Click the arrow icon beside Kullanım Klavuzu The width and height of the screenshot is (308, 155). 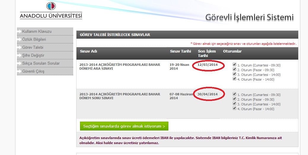point(19,32)
